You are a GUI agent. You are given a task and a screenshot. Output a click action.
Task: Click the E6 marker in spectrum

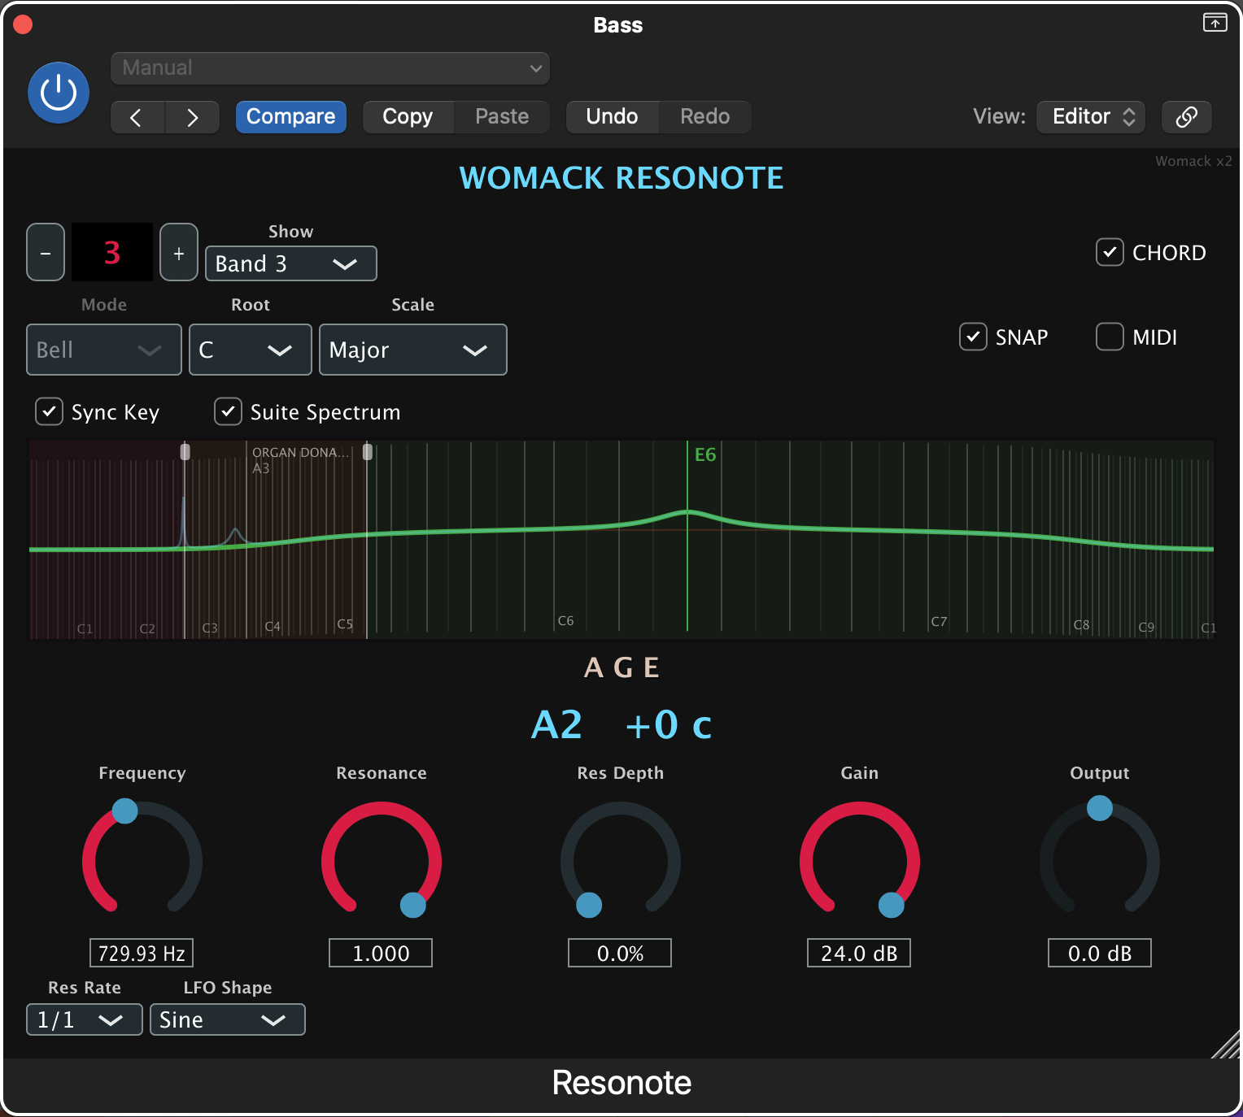click(705, 454)
